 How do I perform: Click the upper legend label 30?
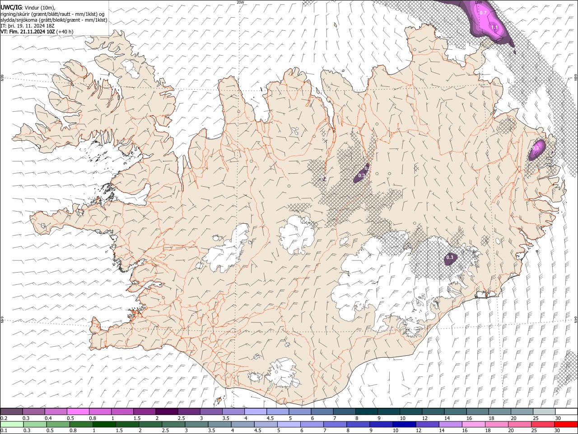point(558,418)
